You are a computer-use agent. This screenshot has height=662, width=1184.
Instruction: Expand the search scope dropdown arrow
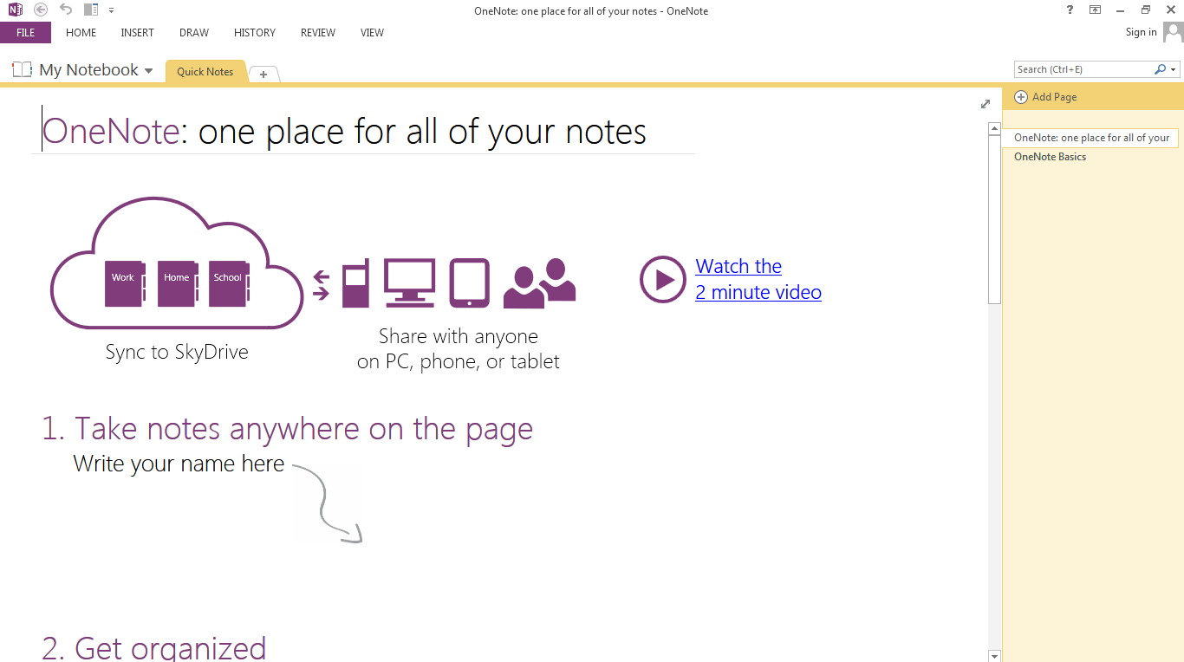point(1174,69)
